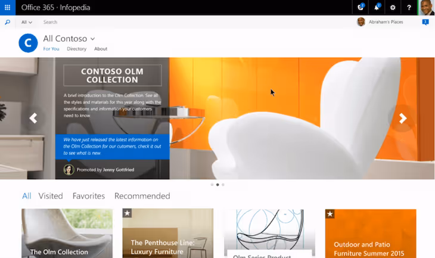Open the Skype icon in header

361,8
